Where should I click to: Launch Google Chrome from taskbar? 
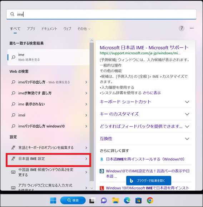pyautogui.click(x=150, y=201)
